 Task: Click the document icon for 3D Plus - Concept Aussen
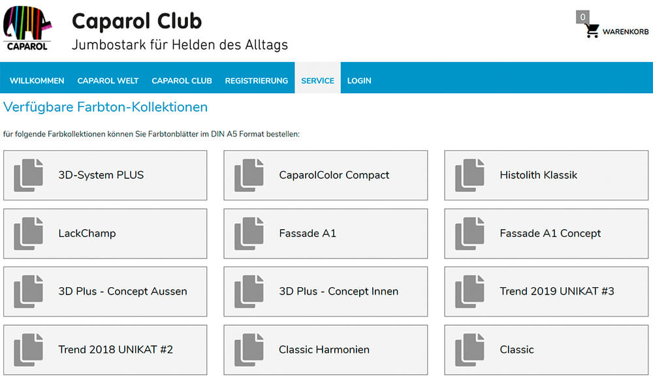[x=28, y=291]
